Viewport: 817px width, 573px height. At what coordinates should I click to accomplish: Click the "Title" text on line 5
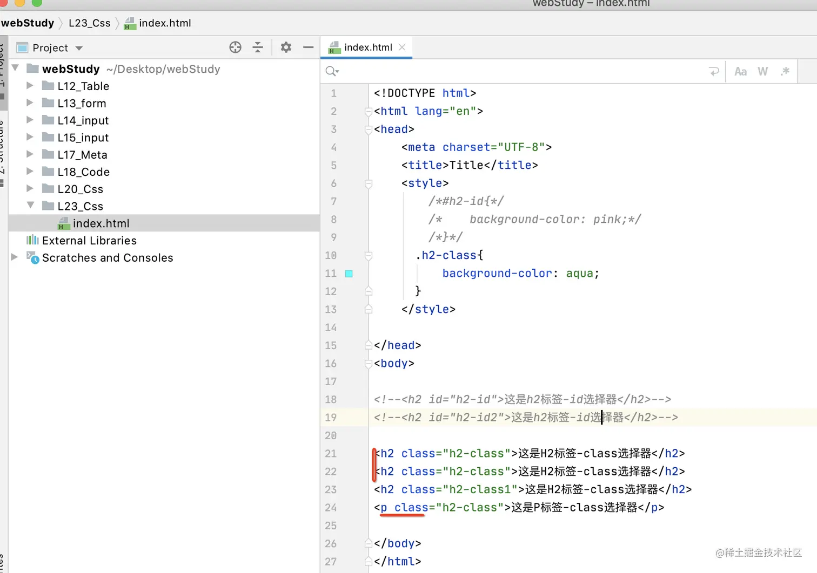tap(466, 165)
